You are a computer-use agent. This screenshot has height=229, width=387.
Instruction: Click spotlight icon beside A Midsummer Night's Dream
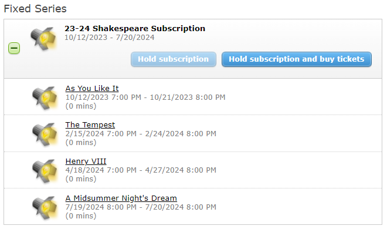pyautogui.click(x=45, y=207)
